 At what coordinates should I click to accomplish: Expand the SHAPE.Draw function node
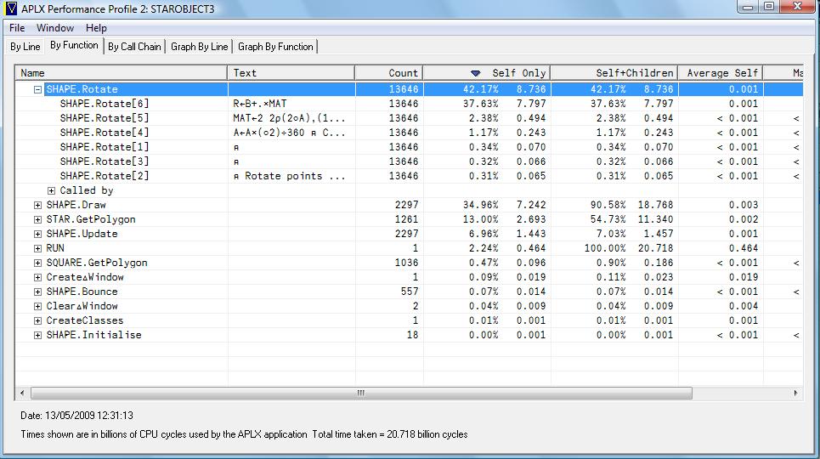click(38, 205)
